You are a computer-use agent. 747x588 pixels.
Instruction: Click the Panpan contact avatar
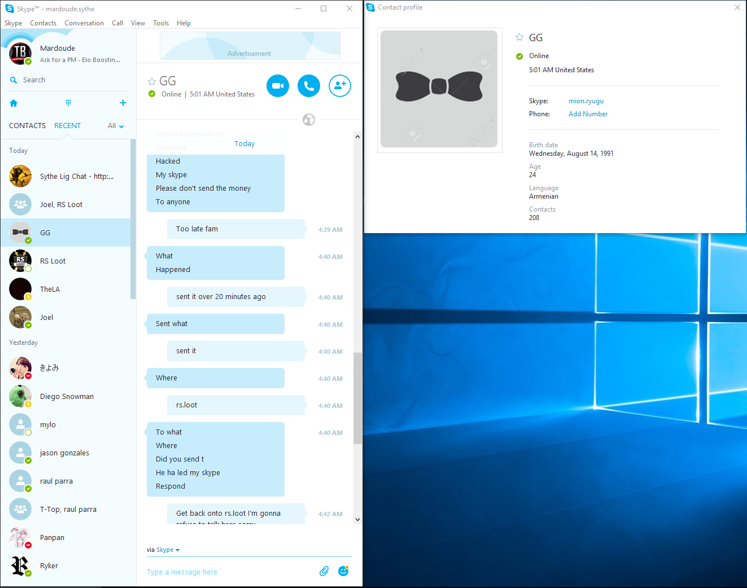[x=20, y=537]
